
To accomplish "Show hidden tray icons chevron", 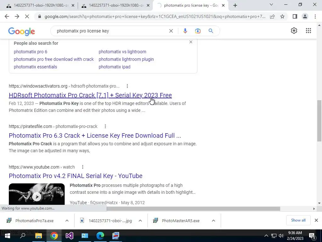I will coord(266,236).
